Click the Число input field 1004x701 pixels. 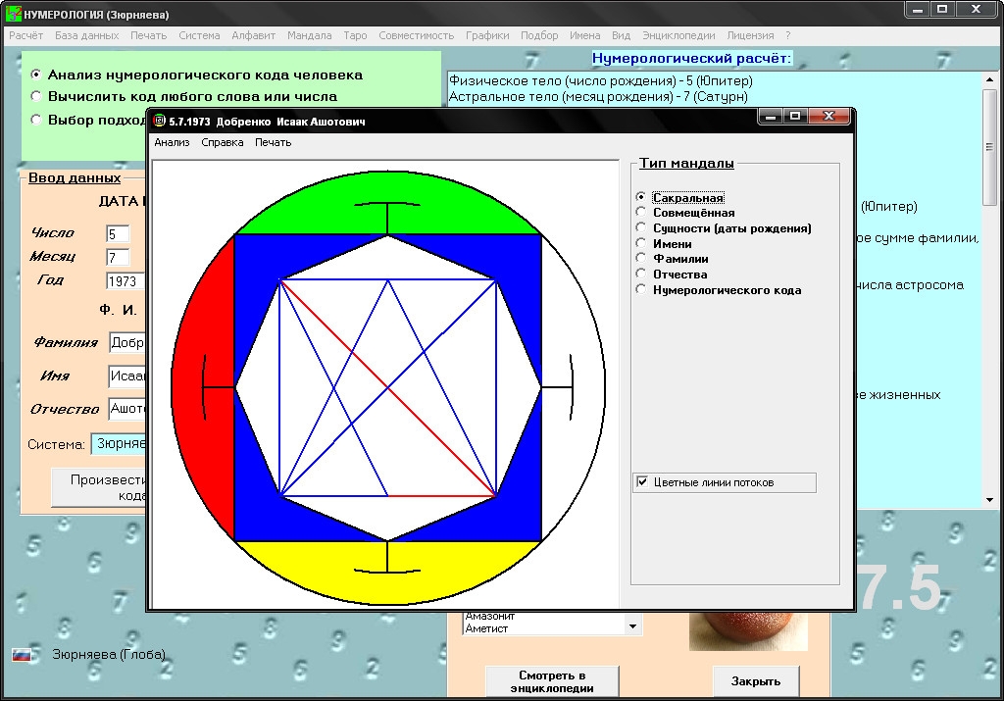(118, 234)
